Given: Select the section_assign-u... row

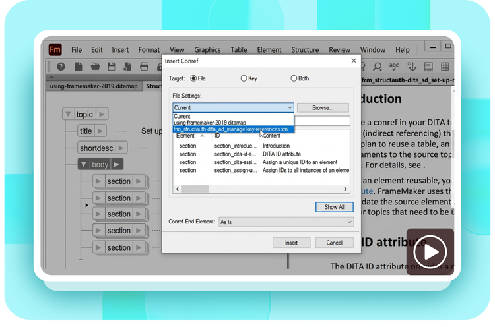Looking at the screenshot, I should coord(261,170).
